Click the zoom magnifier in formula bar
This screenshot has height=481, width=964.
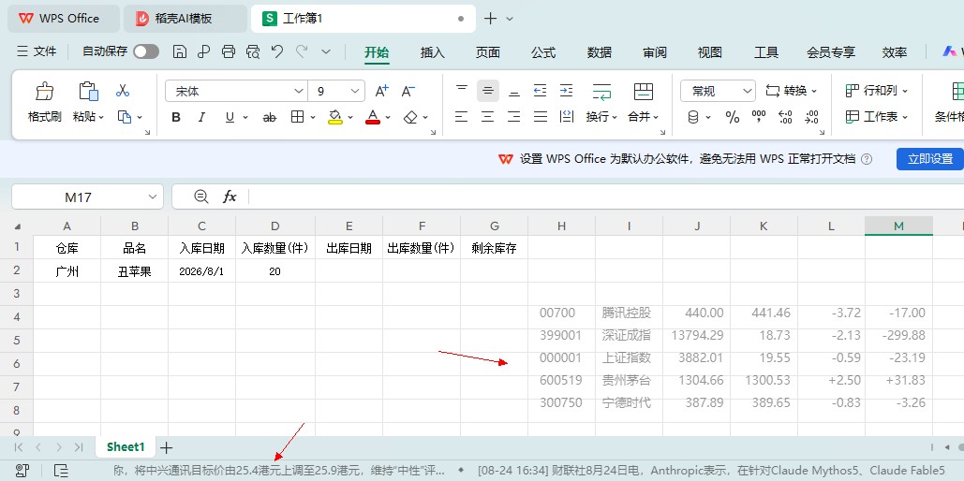(x=201, y=197)
